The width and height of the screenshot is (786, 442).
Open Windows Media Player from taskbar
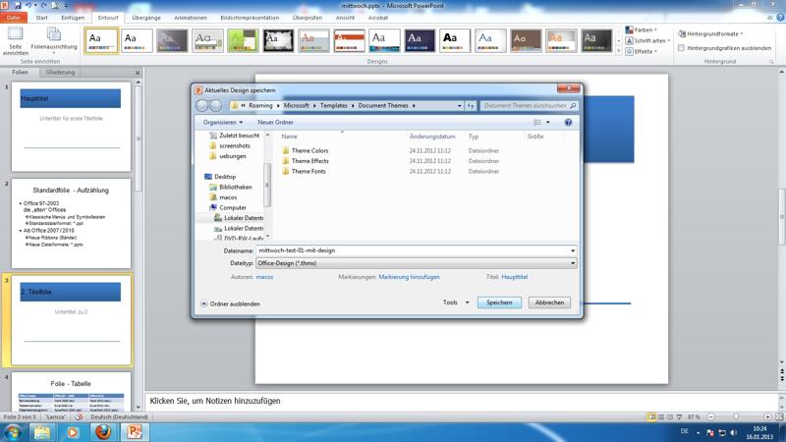click(x=73, y=431)
